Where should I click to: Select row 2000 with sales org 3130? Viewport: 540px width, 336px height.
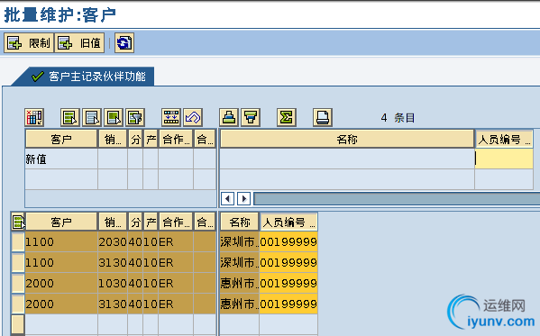tap(18, 304)
